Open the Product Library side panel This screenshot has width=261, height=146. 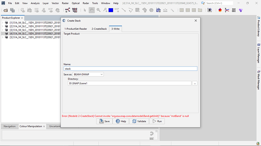[258, 26]
